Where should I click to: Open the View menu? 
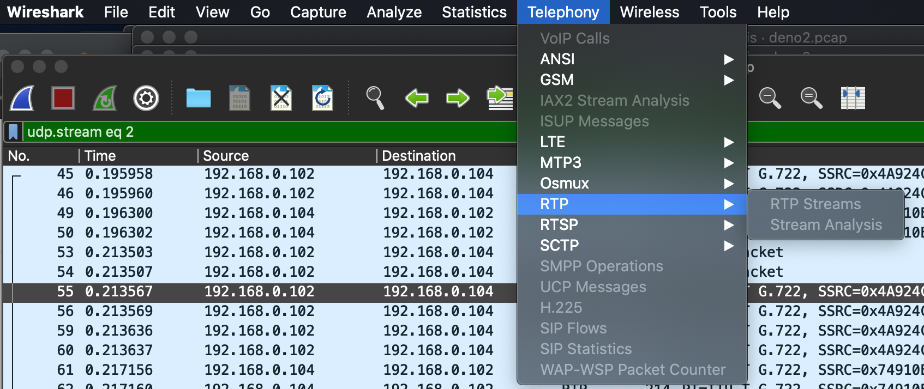[x=213, y=12]
